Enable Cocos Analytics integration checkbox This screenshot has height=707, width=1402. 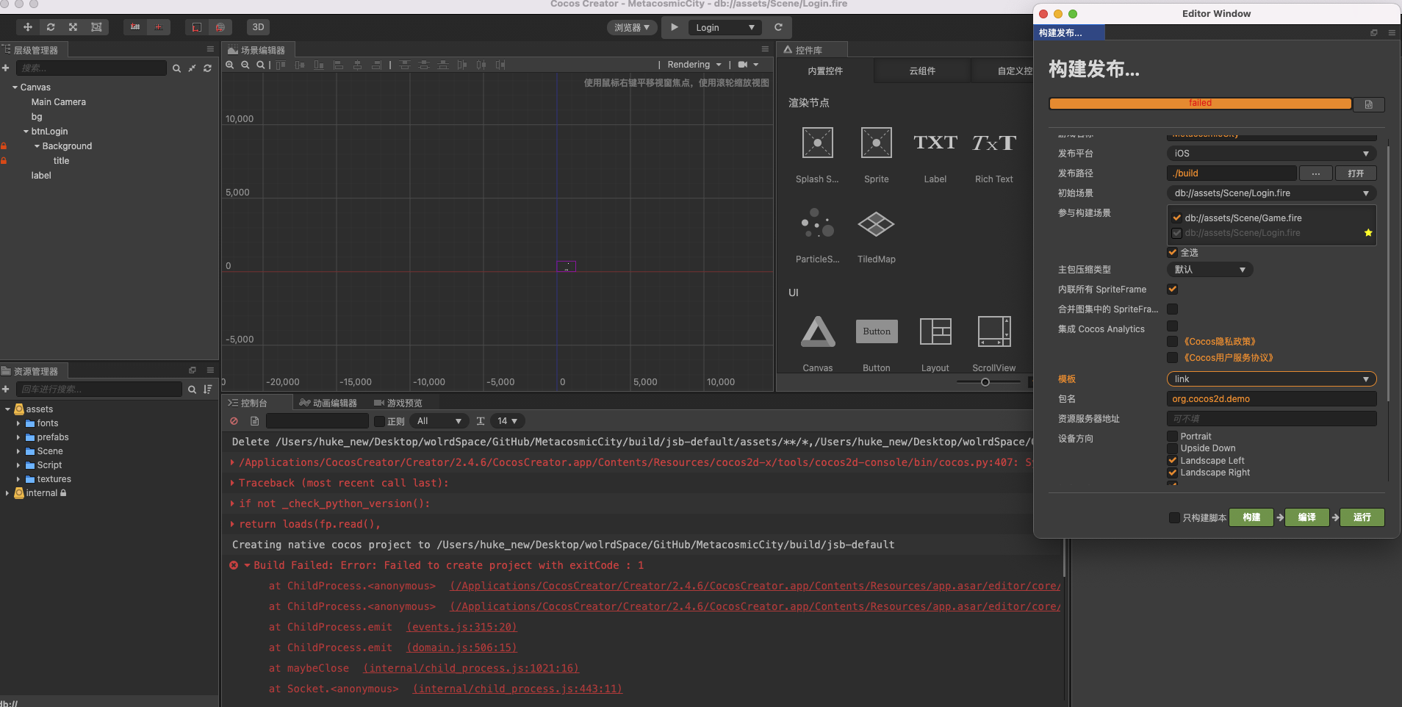point(1173,326)
